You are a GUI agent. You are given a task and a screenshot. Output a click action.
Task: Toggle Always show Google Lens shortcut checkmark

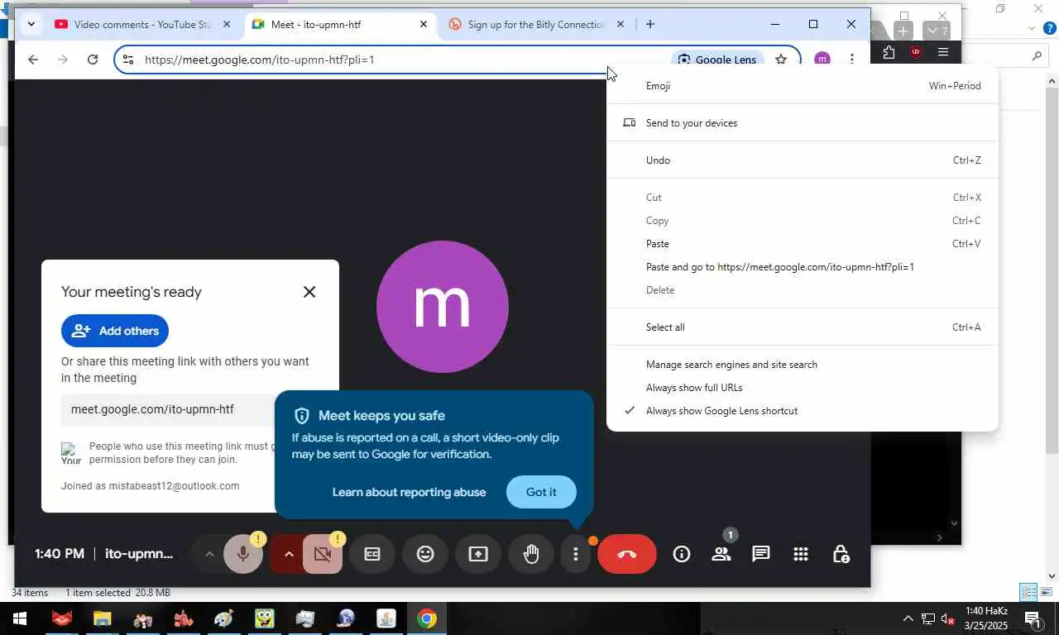803,411
